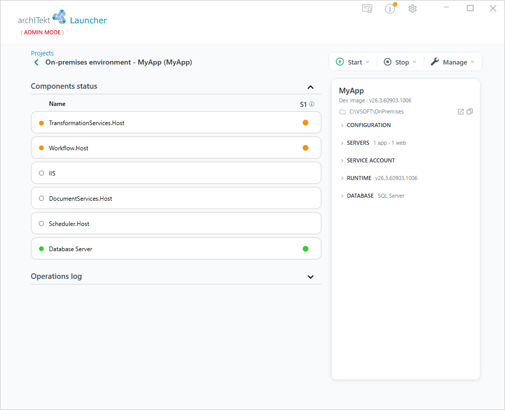This screenshot has height=410, width=505.
Task: Open the Manage dropdown menu
Action: [x=452, y=62]
